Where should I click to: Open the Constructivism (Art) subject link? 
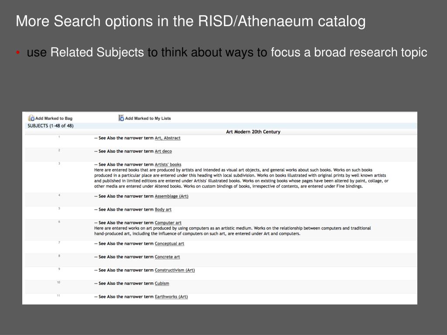tap(175, 270)
